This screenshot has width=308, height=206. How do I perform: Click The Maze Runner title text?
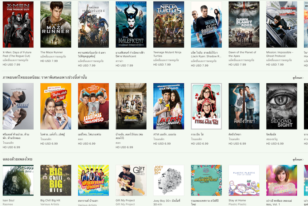tap(51, 52)
